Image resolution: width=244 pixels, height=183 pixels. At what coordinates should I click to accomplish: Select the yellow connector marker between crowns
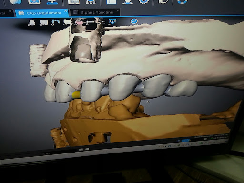pyautogui.click(x=76, y=95)
